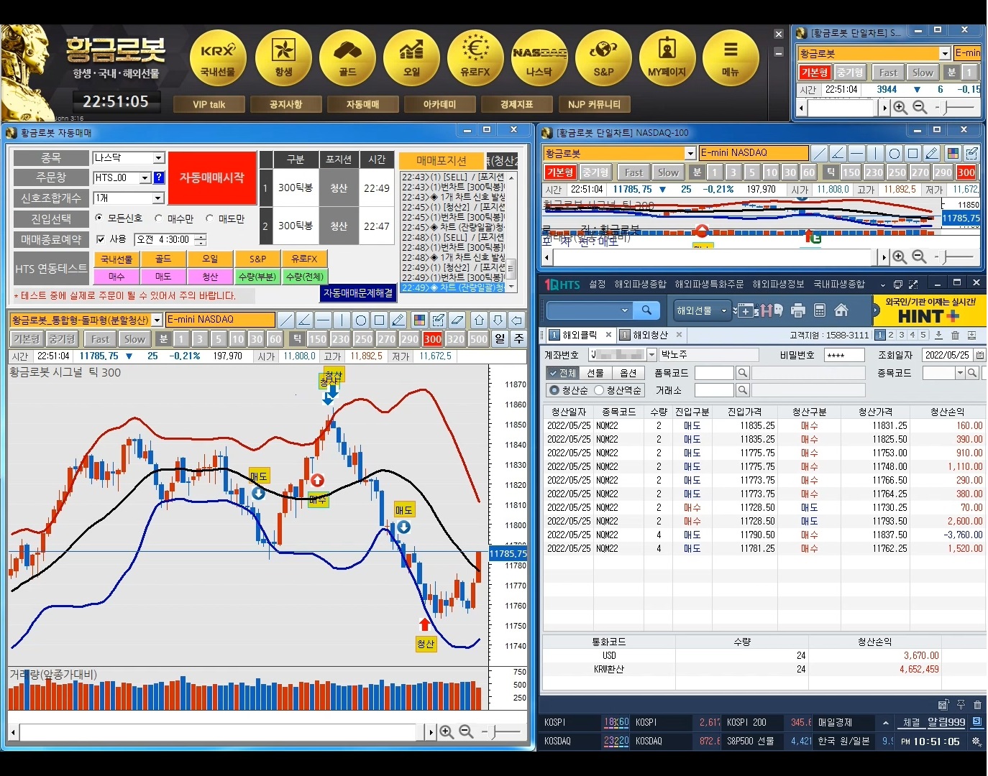Select the circle drawing tool in auto-trade chart
988x776 pixels.
(360, 320)
